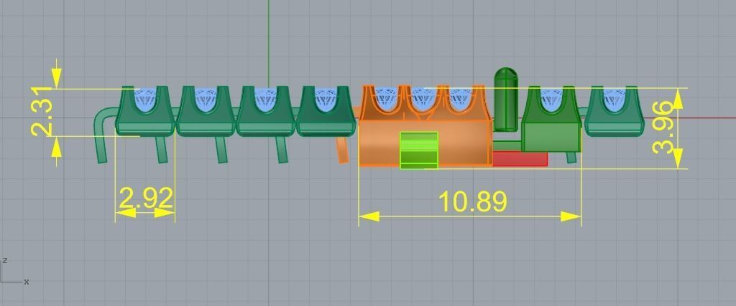
Task: Select the 3.96 vertical dimension text
Action: point(663,128)
